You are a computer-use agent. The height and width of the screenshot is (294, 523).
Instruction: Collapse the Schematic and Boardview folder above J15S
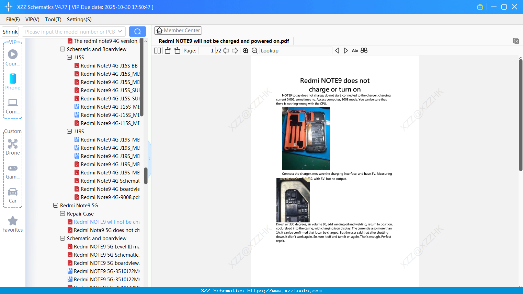[x=62, y=49]
